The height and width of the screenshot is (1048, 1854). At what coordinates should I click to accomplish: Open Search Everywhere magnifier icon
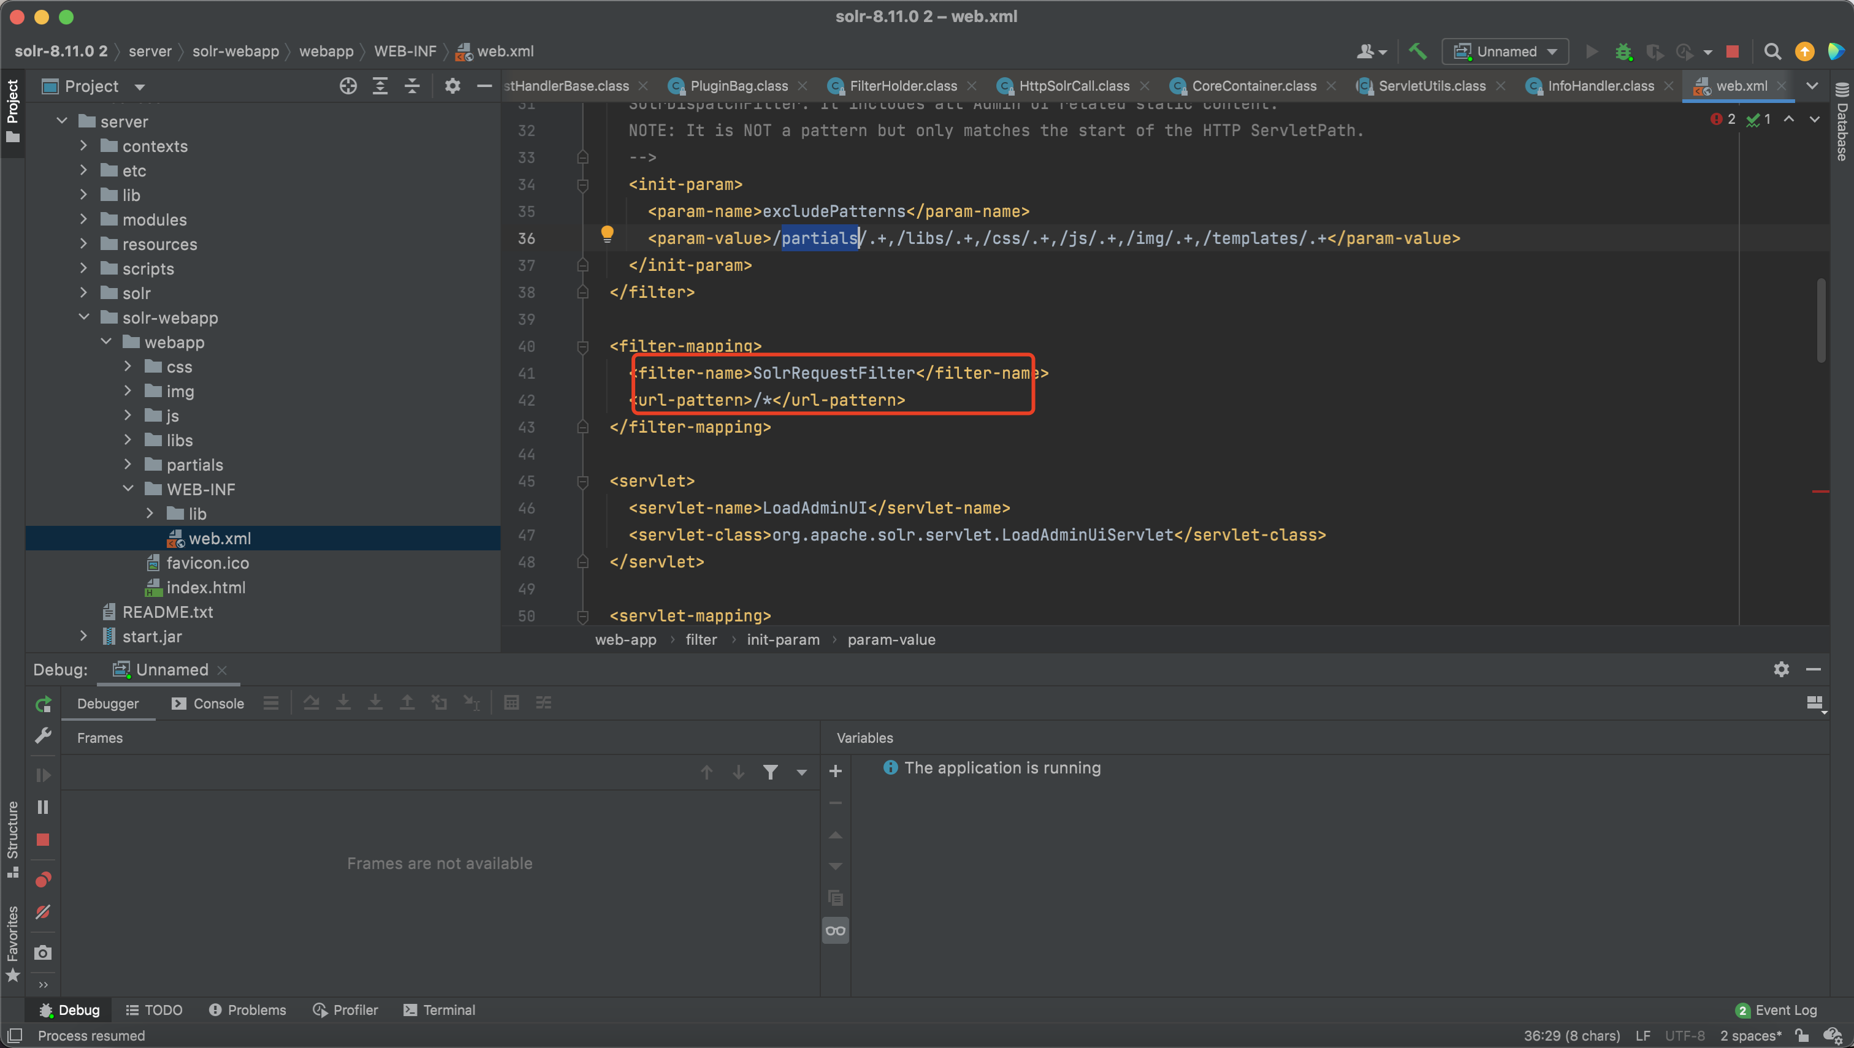click(1772, 51)
